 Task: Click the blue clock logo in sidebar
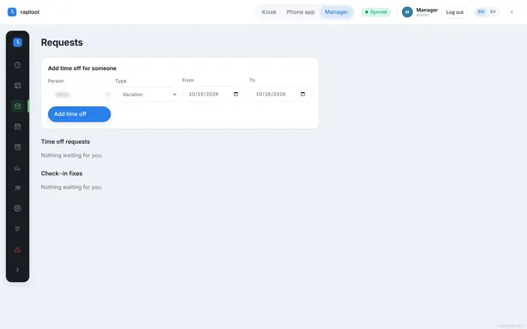[17, 42]
